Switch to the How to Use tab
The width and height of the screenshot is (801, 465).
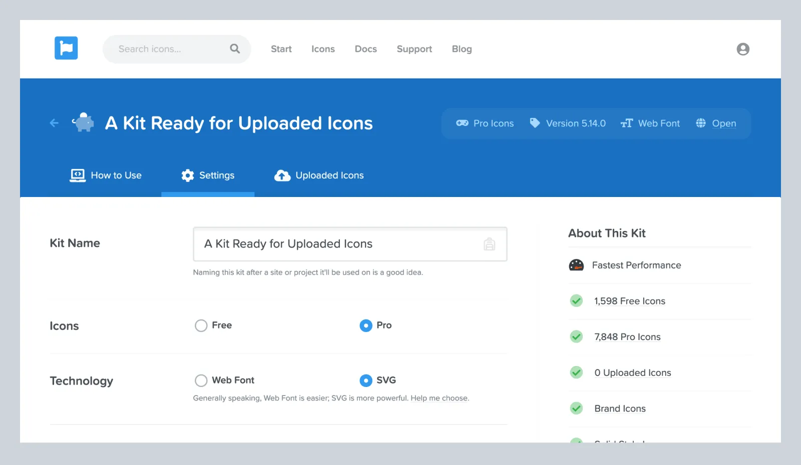[x=106, y=175]
